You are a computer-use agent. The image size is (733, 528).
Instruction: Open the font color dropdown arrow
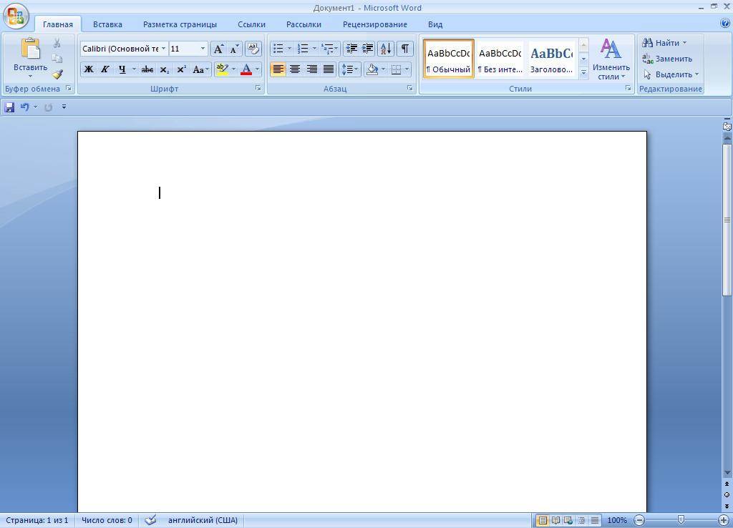(258, 69)
